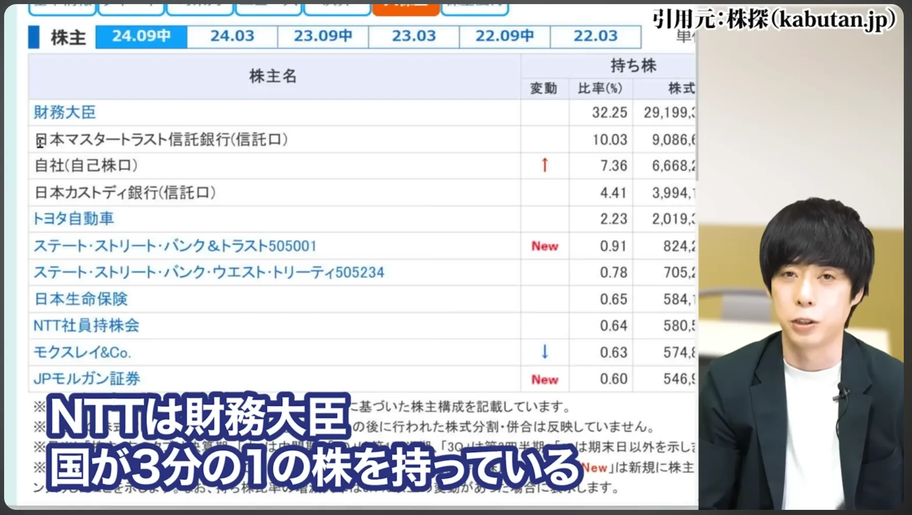The image size is (912, 515).
Task: Open the トヨタ自動車 shareholder link
Action: (73, 219)
